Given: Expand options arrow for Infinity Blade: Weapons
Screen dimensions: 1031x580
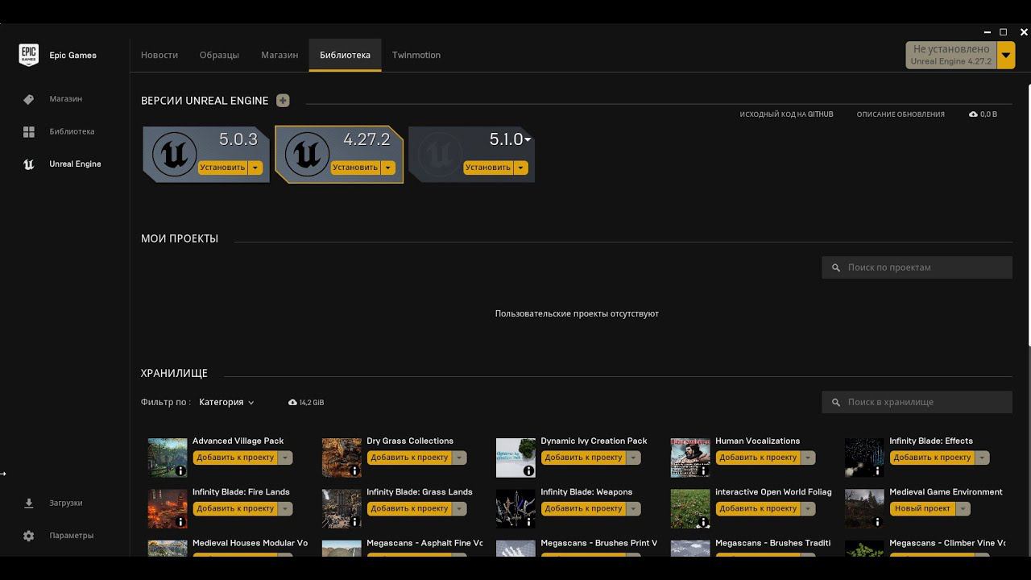Looking at the screenshot, I should pyautogui.click(x=634, y=509).
